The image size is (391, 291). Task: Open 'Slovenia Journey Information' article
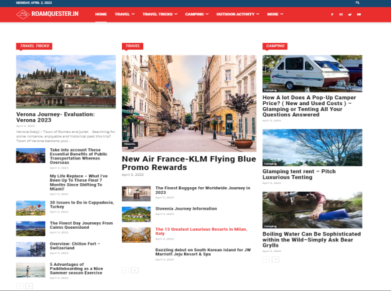pyautogui.click(x=186, y=208)
